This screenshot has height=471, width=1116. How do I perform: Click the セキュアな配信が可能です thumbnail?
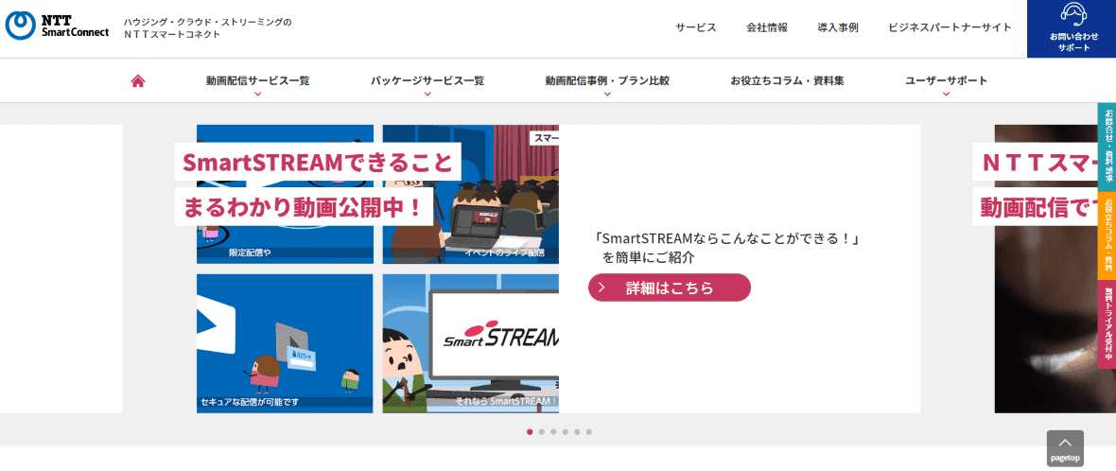(285, 343)
